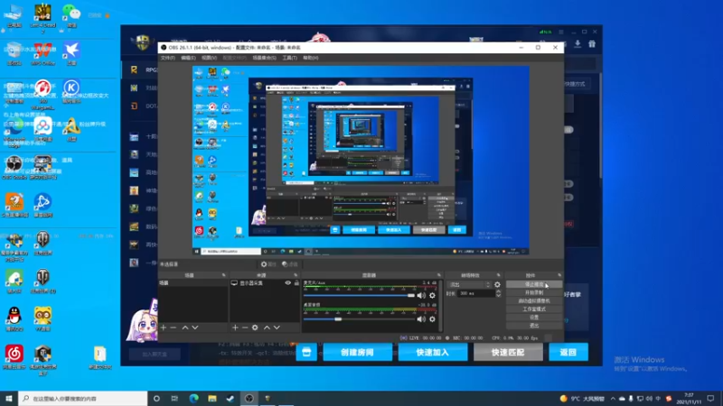Click Desktop Audio volume slider track
This screenshot has height=406, width=723.
[359, 319]
